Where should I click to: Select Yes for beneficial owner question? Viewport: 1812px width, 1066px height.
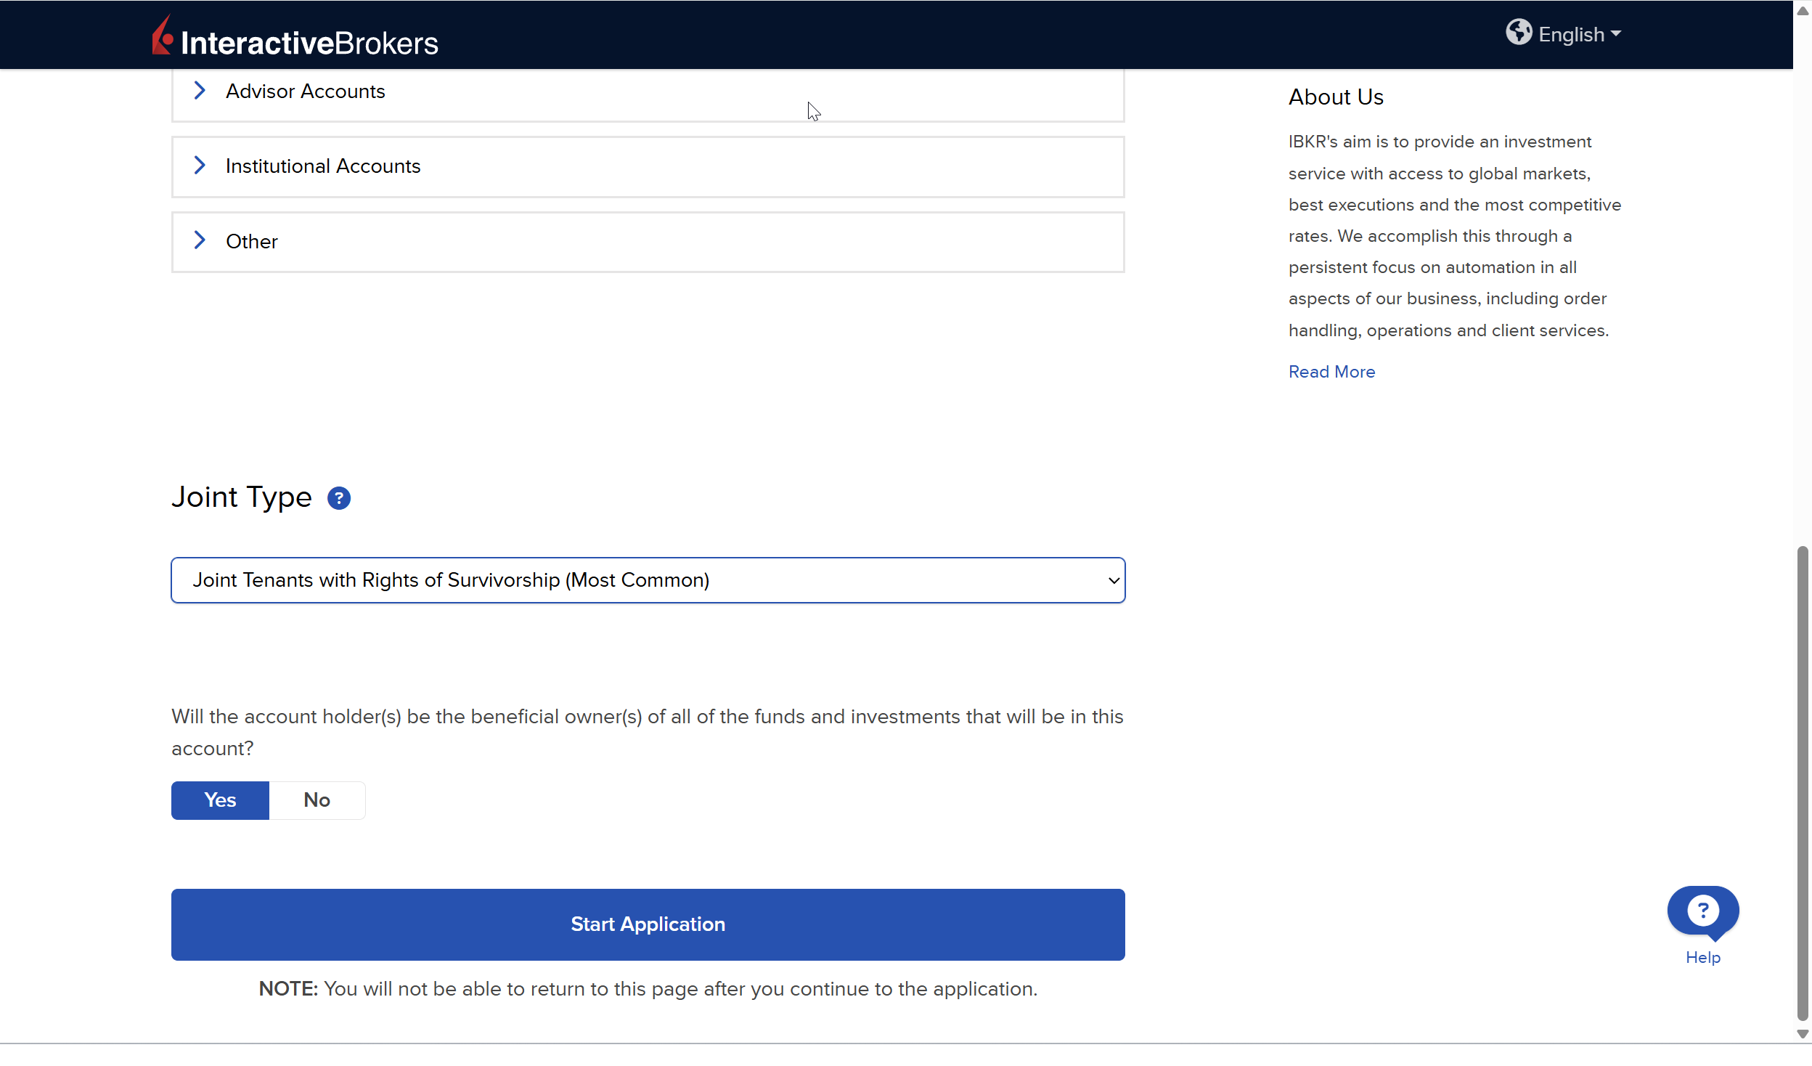pos(220,800)
